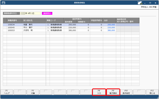Click the 最終前任校 column header
The height and width of the screenshot is (99, 159).
click(128, 20)
